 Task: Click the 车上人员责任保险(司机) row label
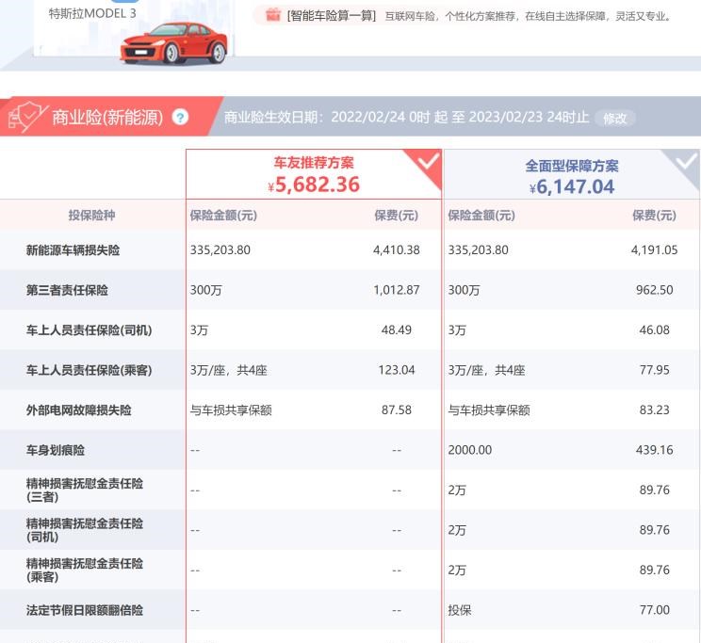pos(89,330)
